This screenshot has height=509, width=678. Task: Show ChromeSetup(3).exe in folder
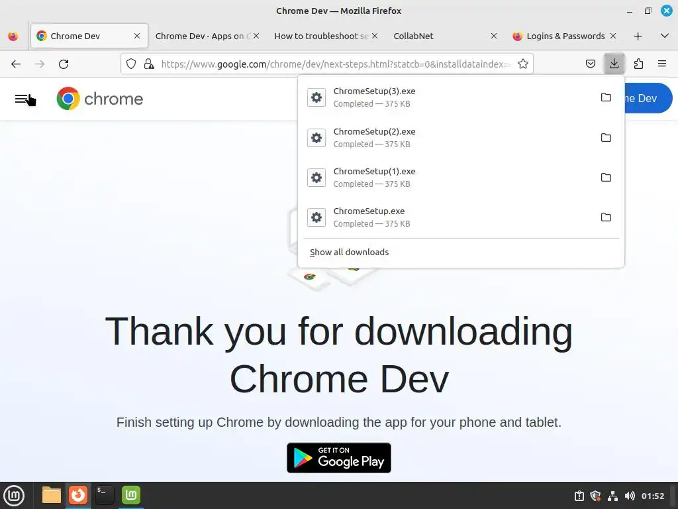point(606,97)
